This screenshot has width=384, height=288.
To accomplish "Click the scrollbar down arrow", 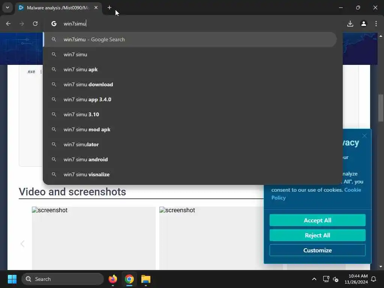I will pos(381,267).
